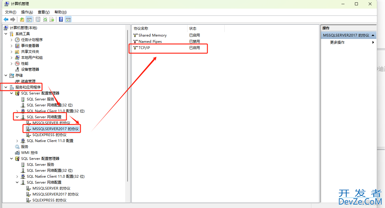Select the 计算机管理(本地) root node icon

pos(6,28)
